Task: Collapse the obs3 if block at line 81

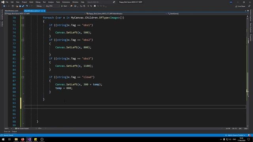Action: point(23,59)
